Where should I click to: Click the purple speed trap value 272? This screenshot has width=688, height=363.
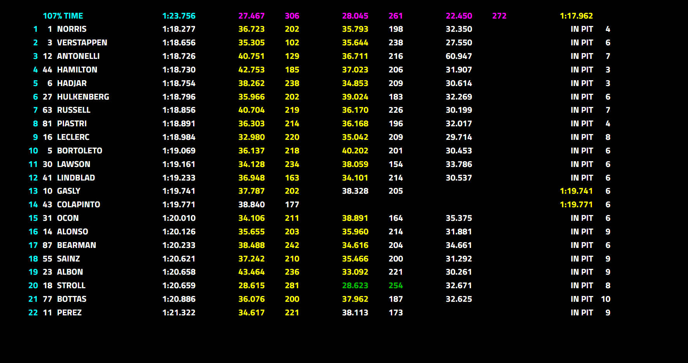pyautogui.click(x=499, y=16)
